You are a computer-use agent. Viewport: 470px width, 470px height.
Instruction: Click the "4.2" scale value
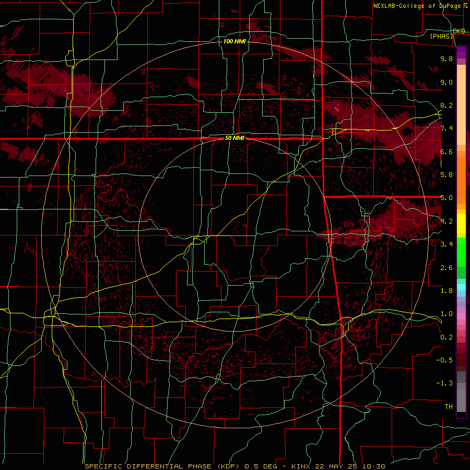coord(446,221)
